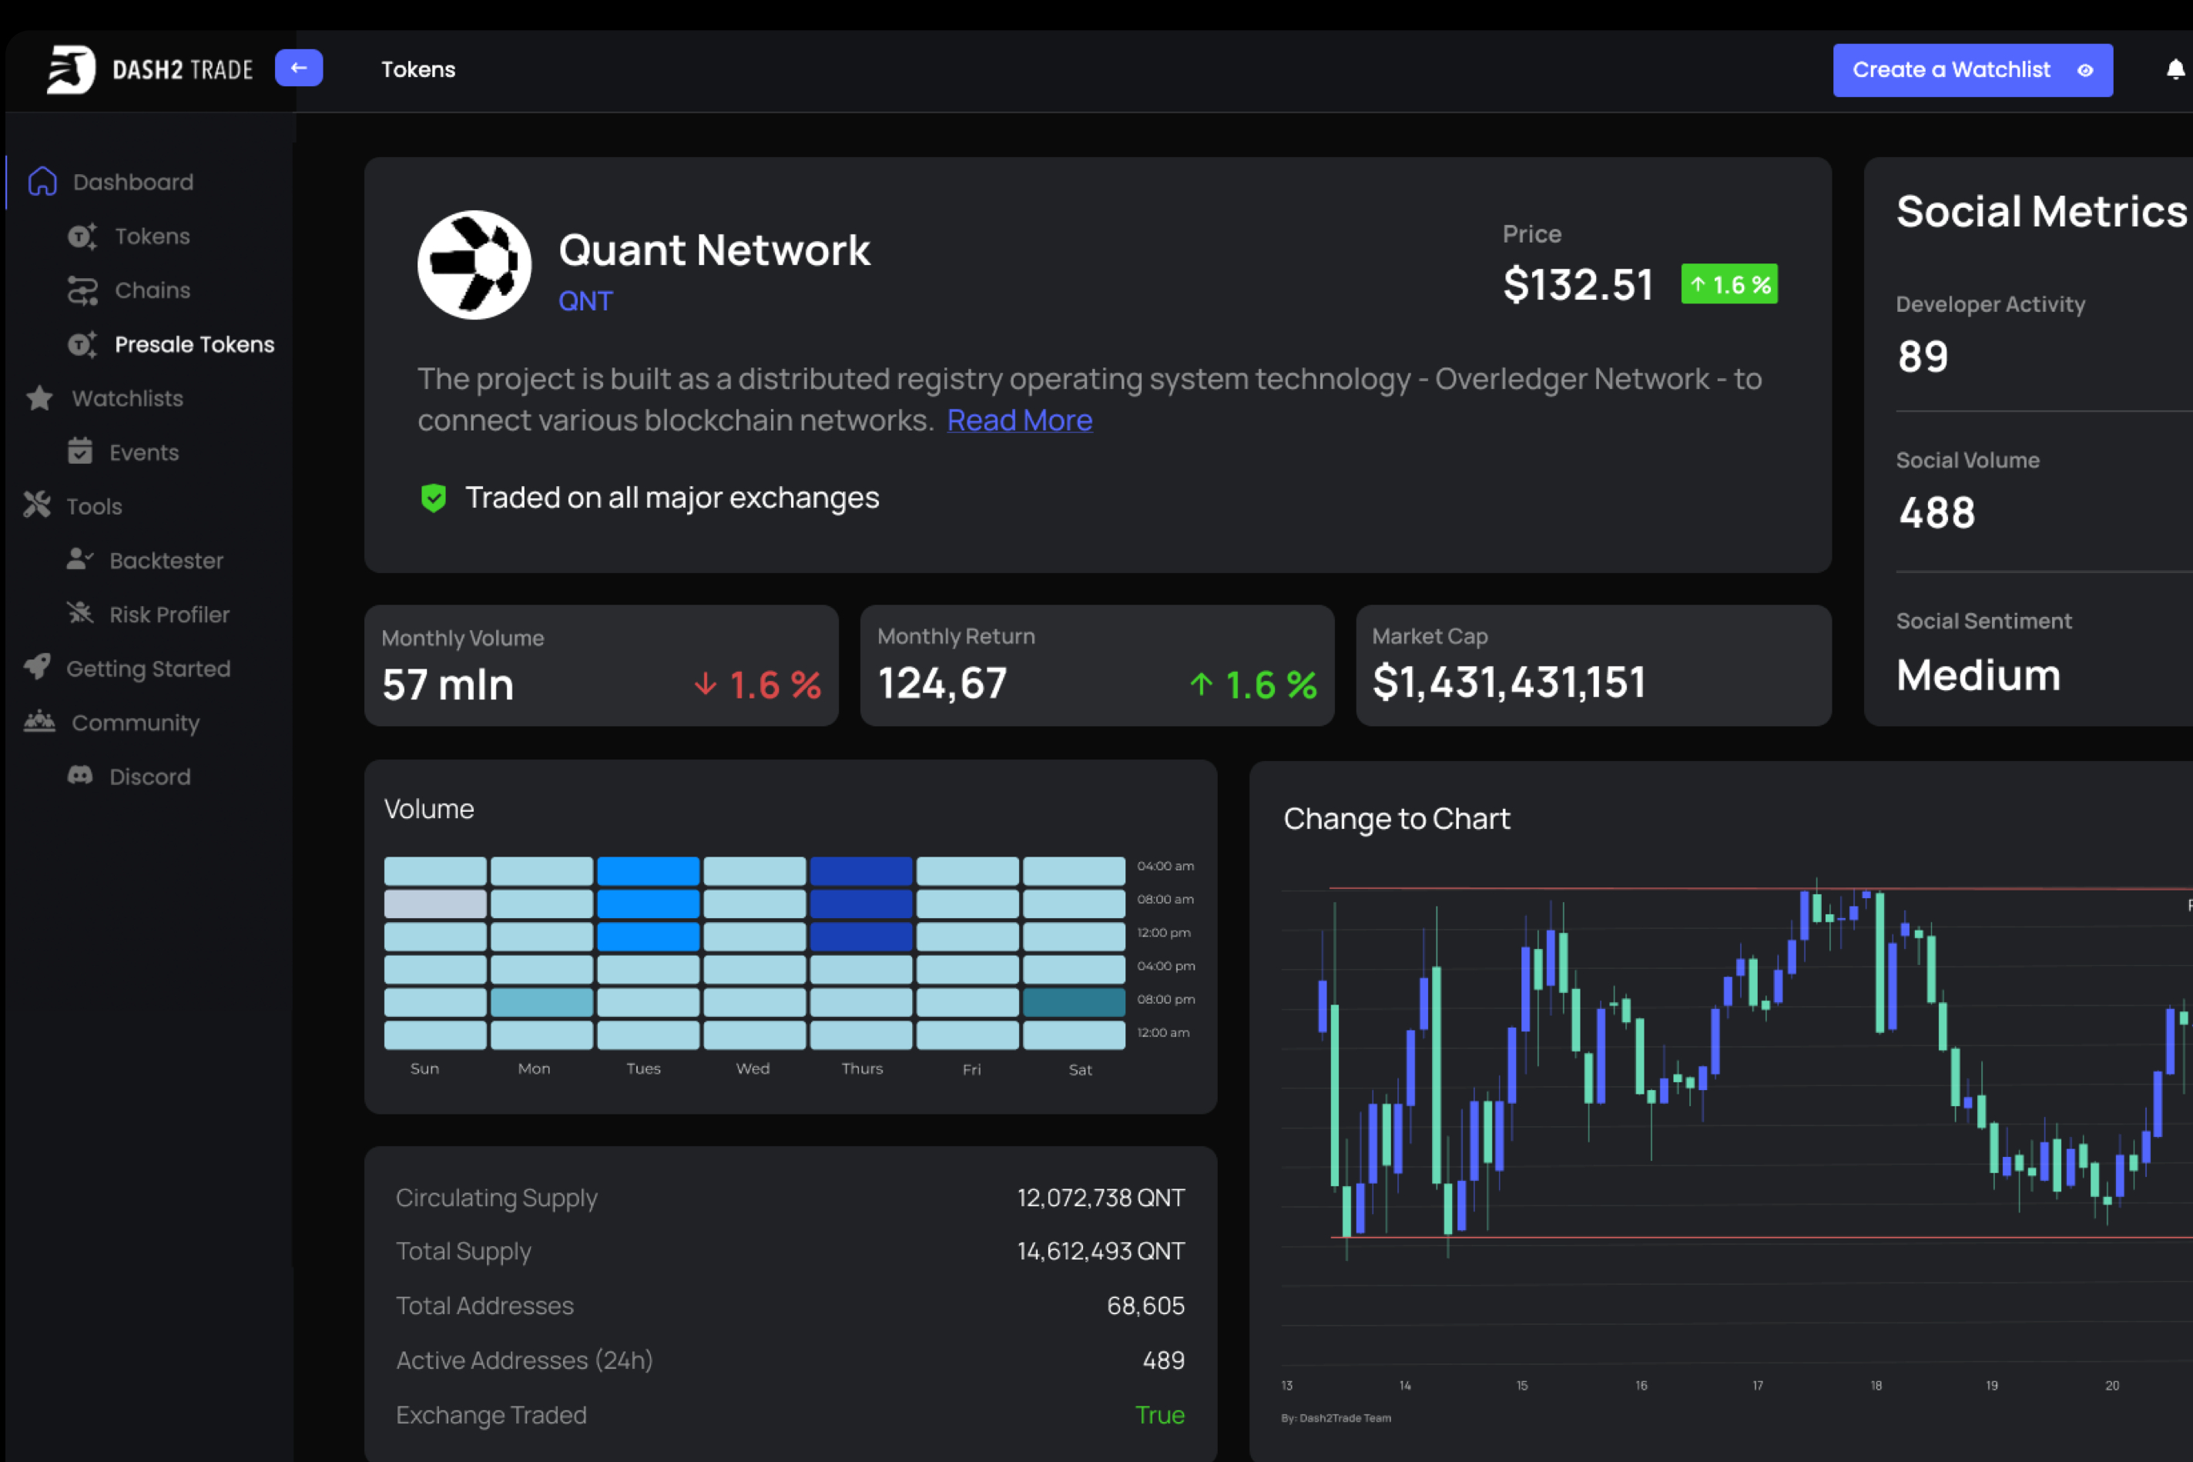Screen dimensions: 2193x1462
Task: Click the Tokens breadcrumb title
Action: (417, 69)
